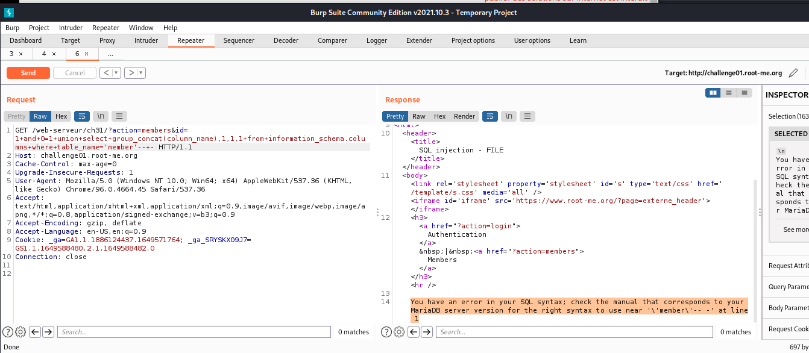
Task: Close Repeater tab 4
Action: pyautogui.click(x=54, y=54)
